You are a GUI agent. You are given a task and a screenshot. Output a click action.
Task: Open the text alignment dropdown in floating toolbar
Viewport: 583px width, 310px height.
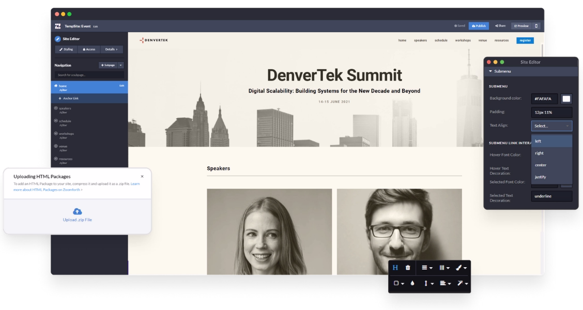pyautogui.click(x=445, y=283)
